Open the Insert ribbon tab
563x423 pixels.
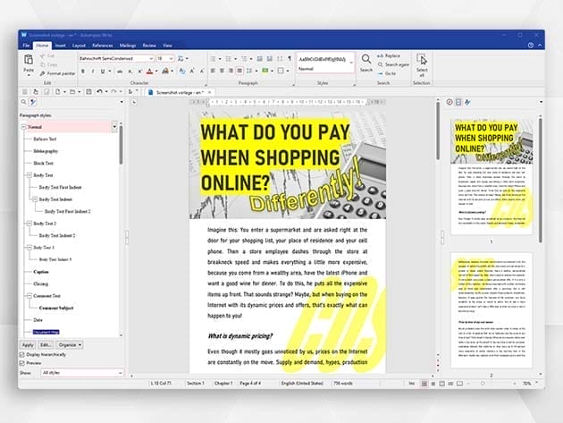point(60,44)
